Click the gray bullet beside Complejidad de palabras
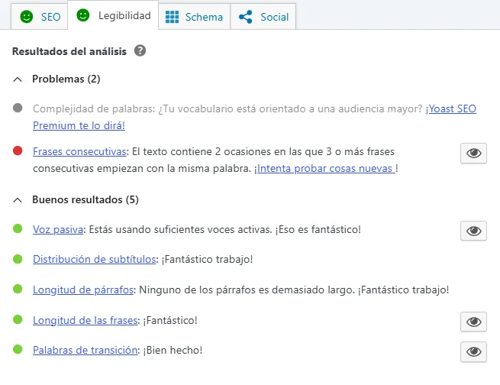The image size is (500, 385). pos(18,108)
